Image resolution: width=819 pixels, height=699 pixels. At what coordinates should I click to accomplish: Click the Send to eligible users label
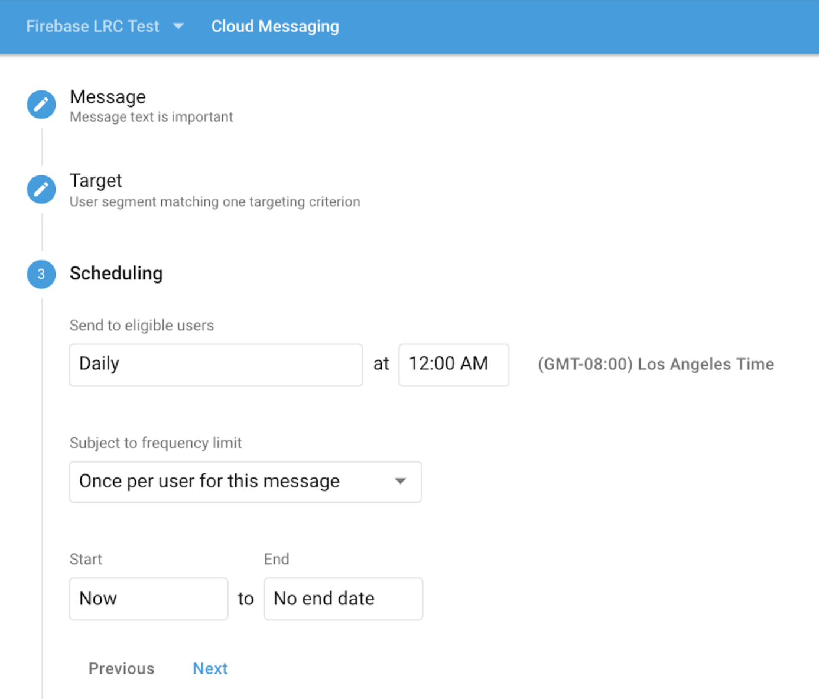pos(142,325)
